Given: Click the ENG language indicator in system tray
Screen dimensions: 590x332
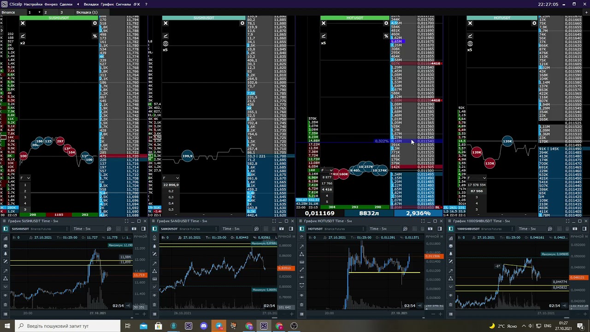Looking at the screenshot, I should click(548, 326).
